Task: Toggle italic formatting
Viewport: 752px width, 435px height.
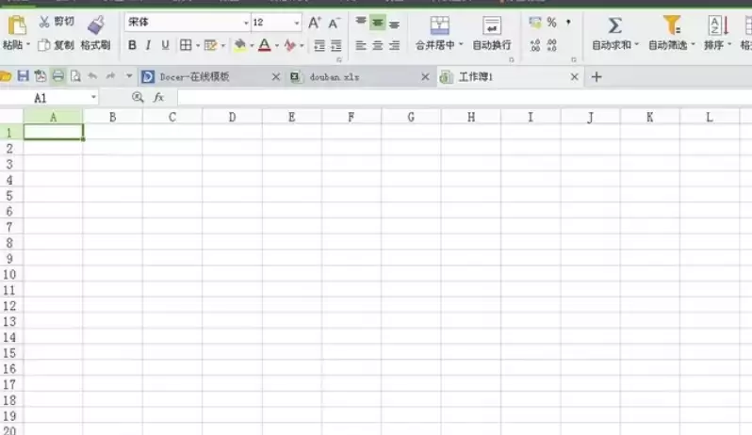Action: tap(148, 45)
